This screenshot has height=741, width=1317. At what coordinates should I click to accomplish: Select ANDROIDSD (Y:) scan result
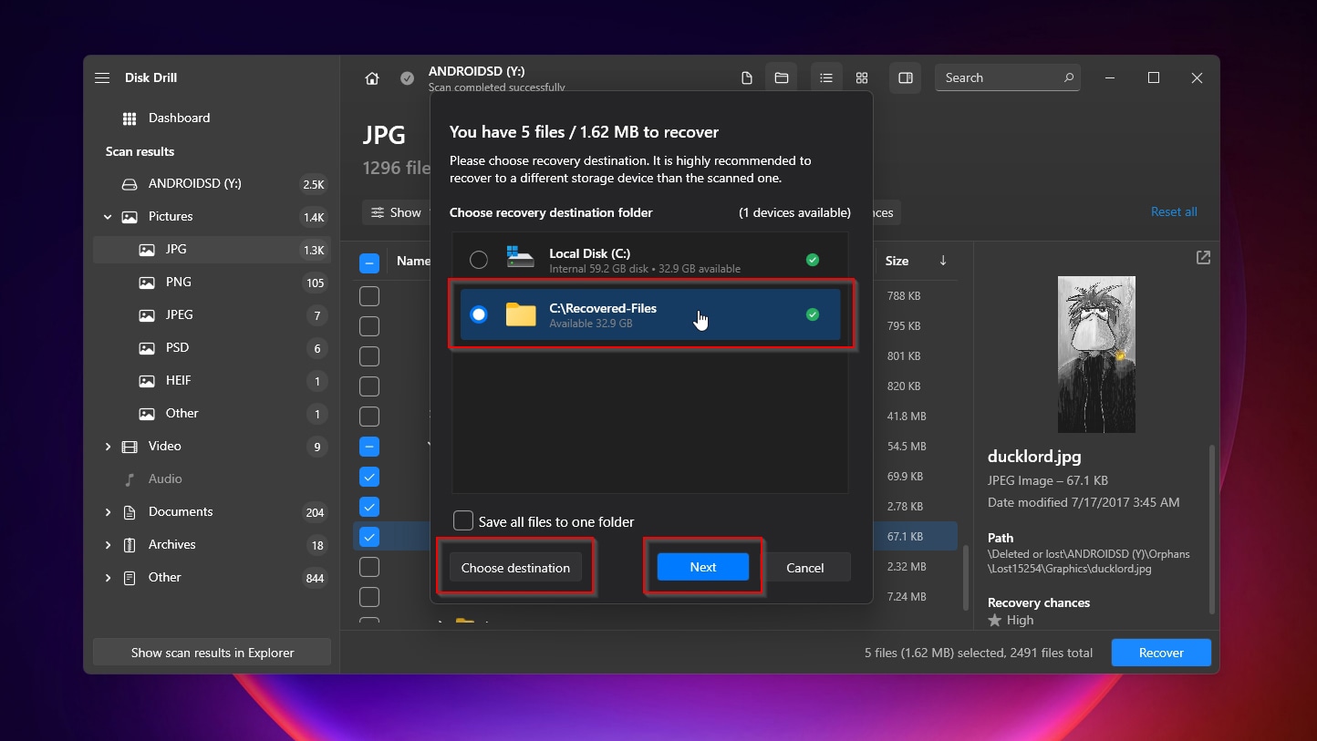click(x=210, y=184)
